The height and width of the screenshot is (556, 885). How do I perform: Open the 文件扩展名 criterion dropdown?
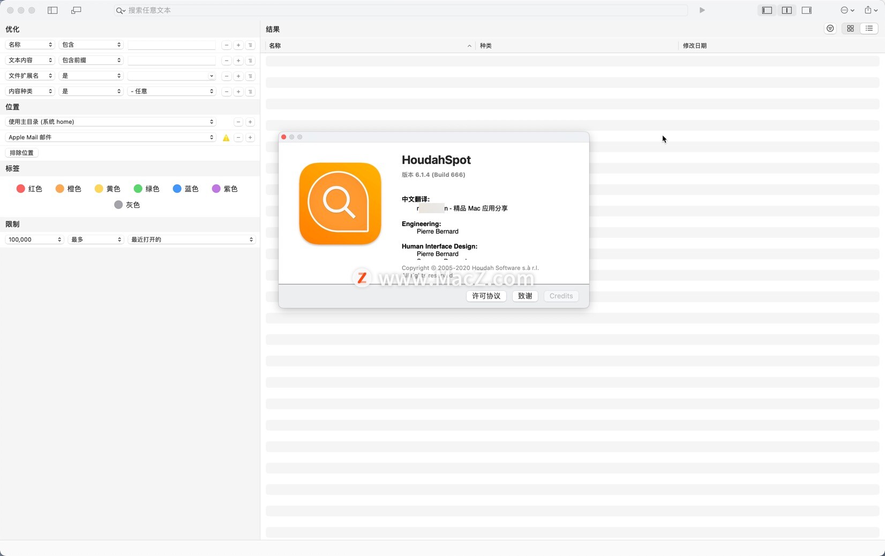pos(30,76)
